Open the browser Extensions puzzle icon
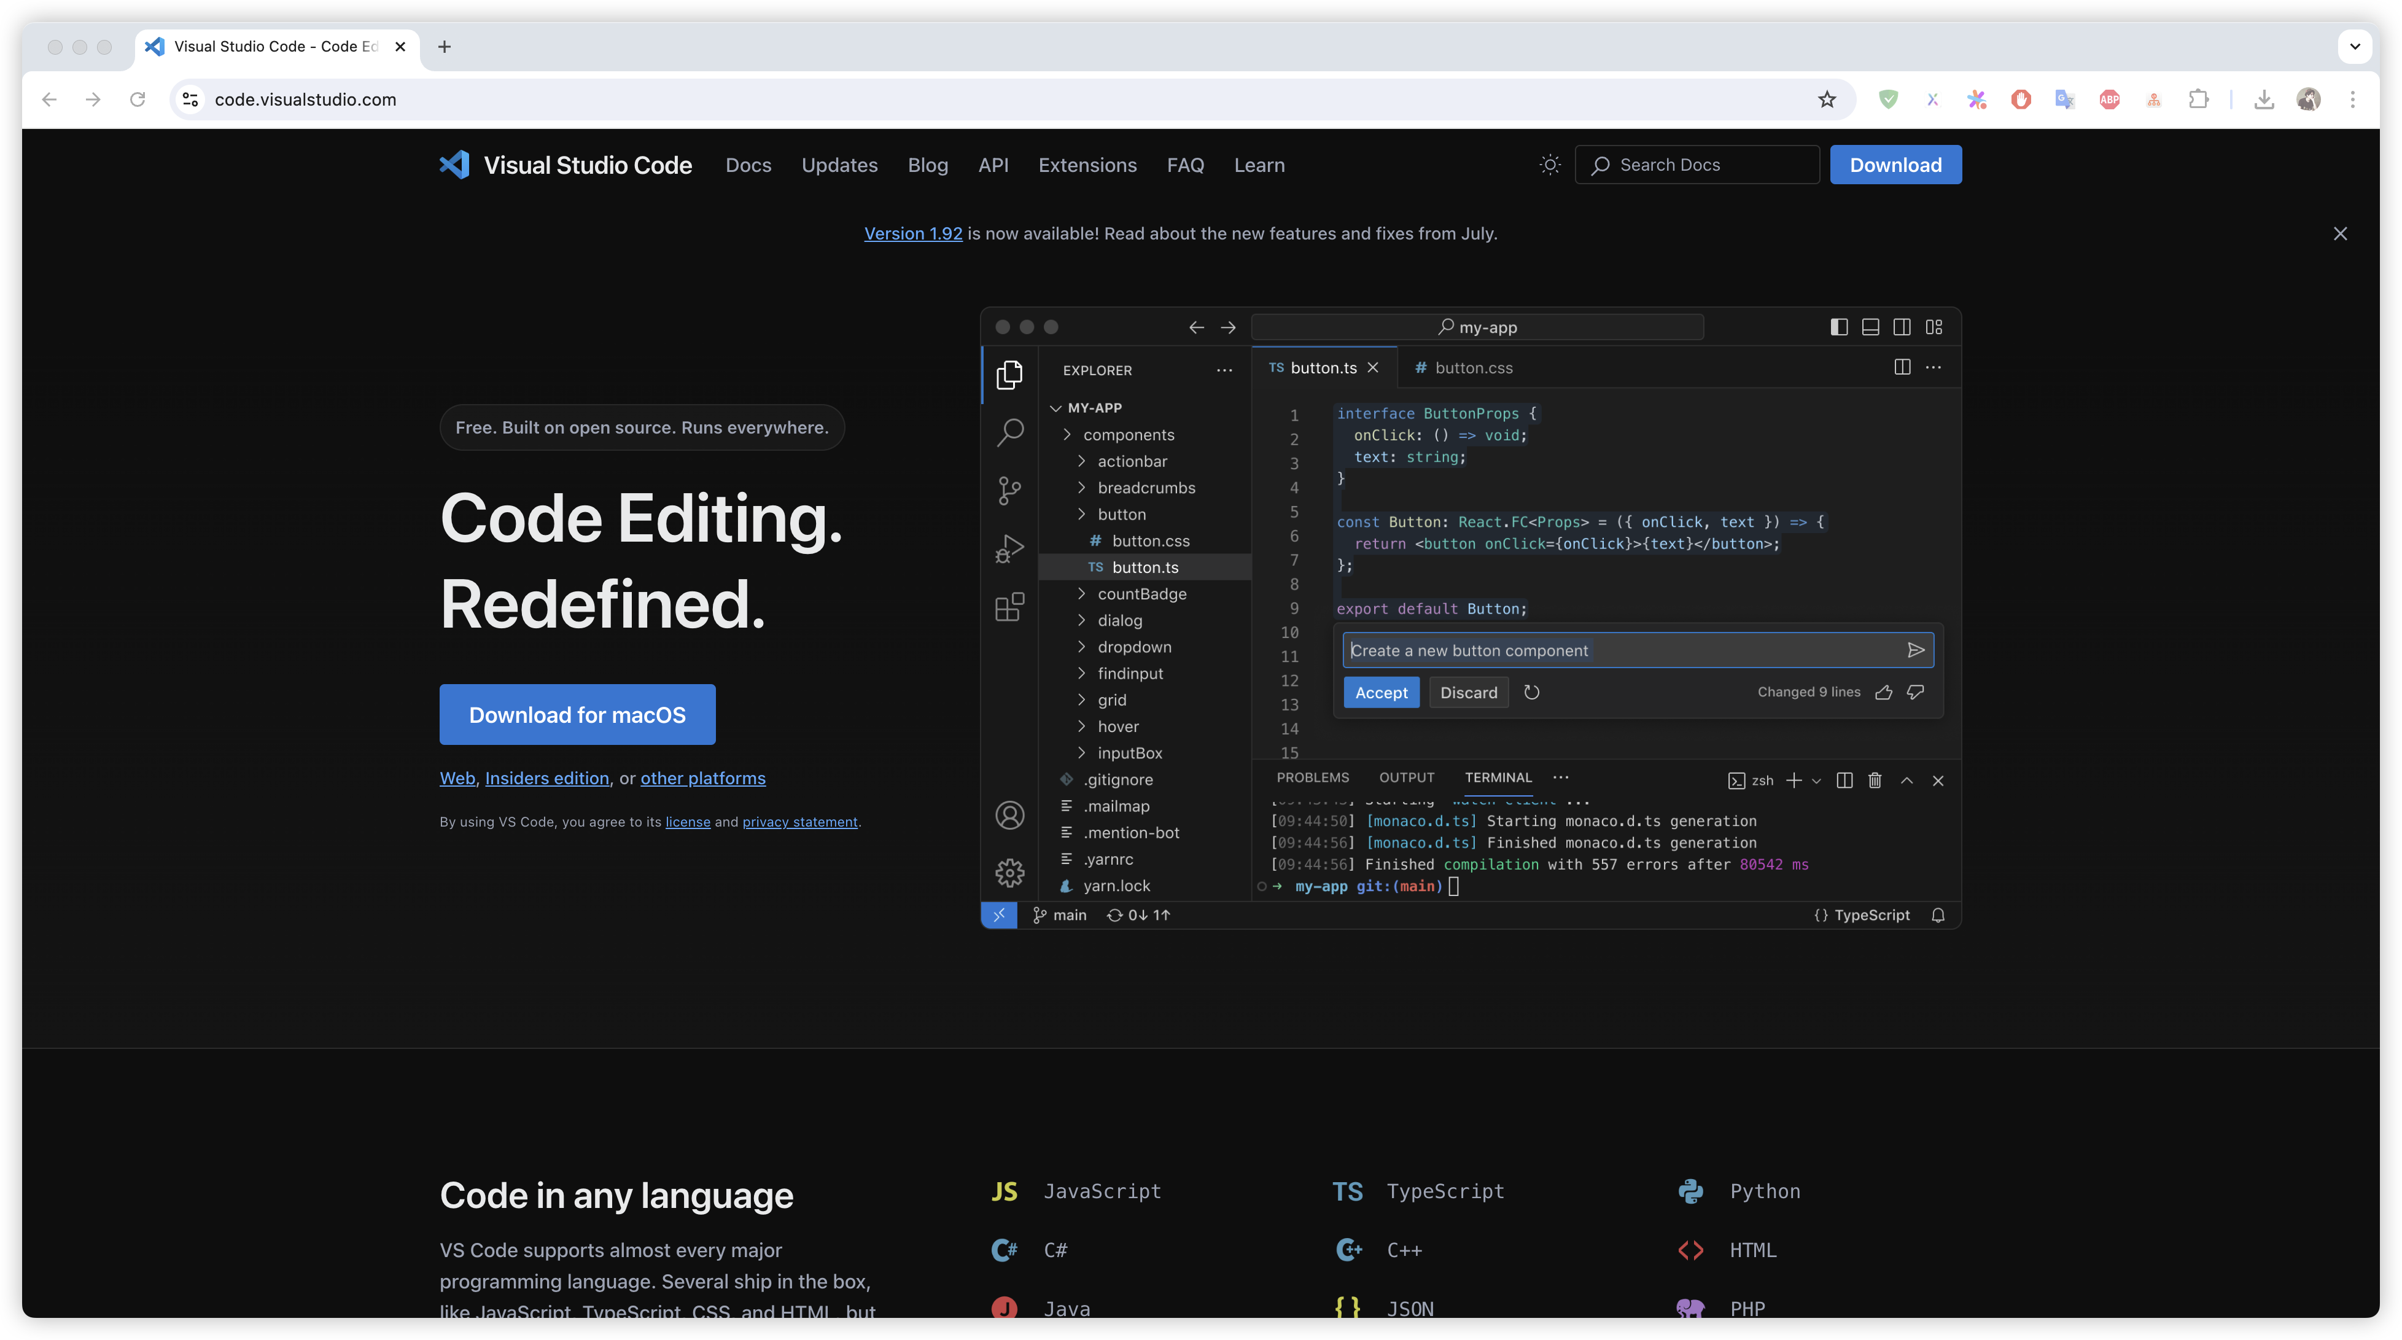Image resolution: width=2402 pixels, height=1340 pixels. 2199,99
